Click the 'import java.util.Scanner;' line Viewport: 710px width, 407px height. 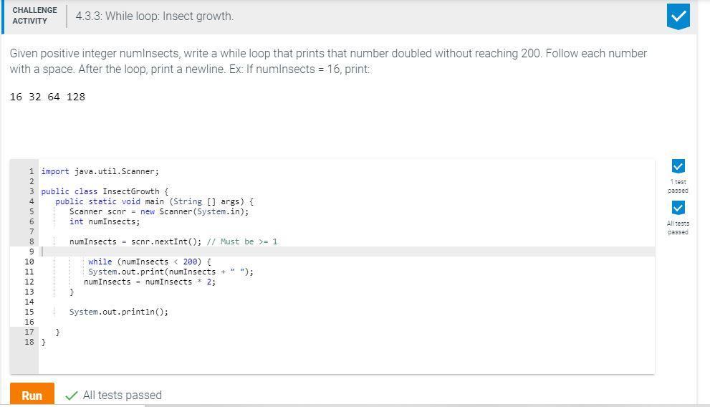click(100, 171)
